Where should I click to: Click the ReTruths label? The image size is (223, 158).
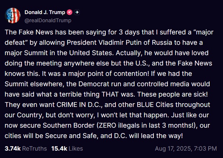34,149
